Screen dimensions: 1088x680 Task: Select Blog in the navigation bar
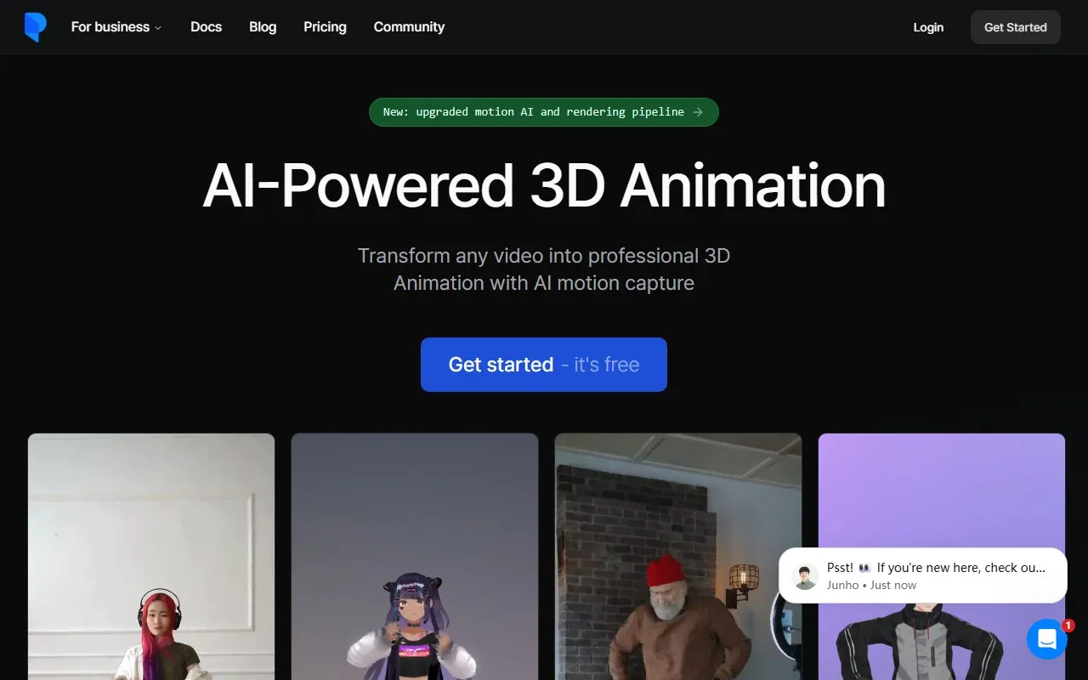[x=262, y=26]
